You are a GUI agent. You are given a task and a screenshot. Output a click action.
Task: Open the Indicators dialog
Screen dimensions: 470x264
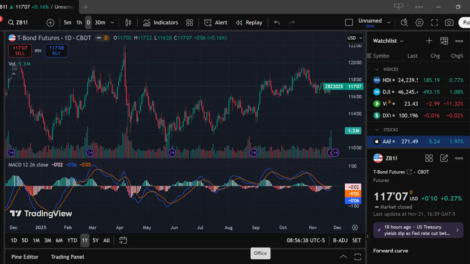(x=161, y=23)
